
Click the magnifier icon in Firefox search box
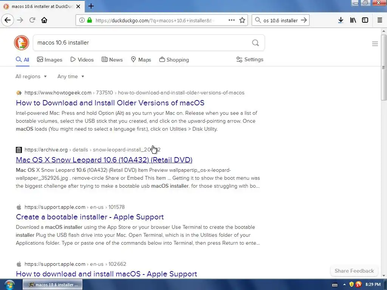pos(258,20)
